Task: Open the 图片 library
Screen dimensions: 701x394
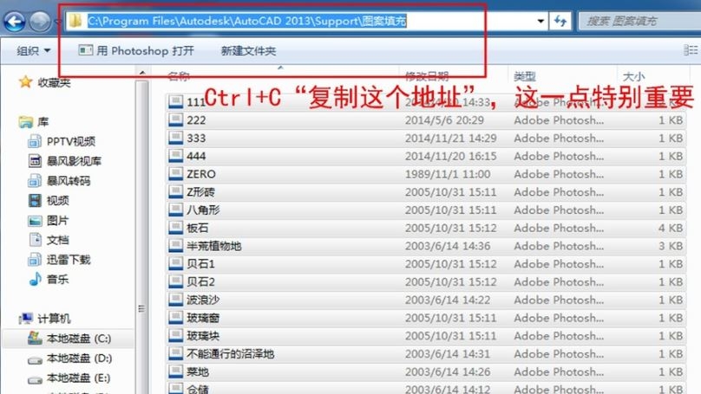Action: pos(49,220)
